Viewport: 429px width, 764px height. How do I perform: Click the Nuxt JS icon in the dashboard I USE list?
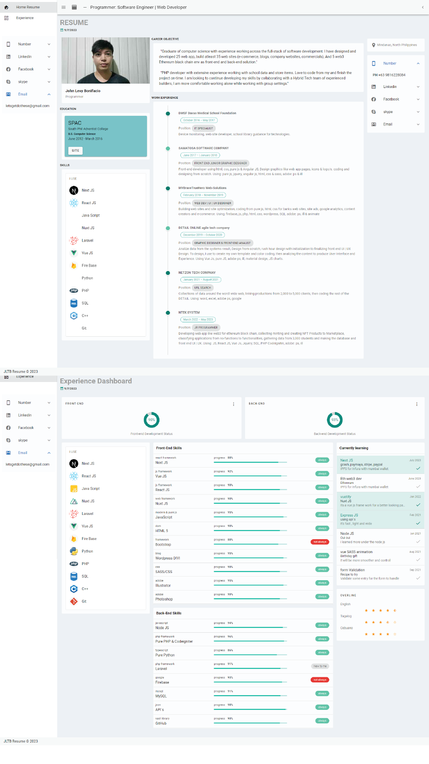click(74, 501)
